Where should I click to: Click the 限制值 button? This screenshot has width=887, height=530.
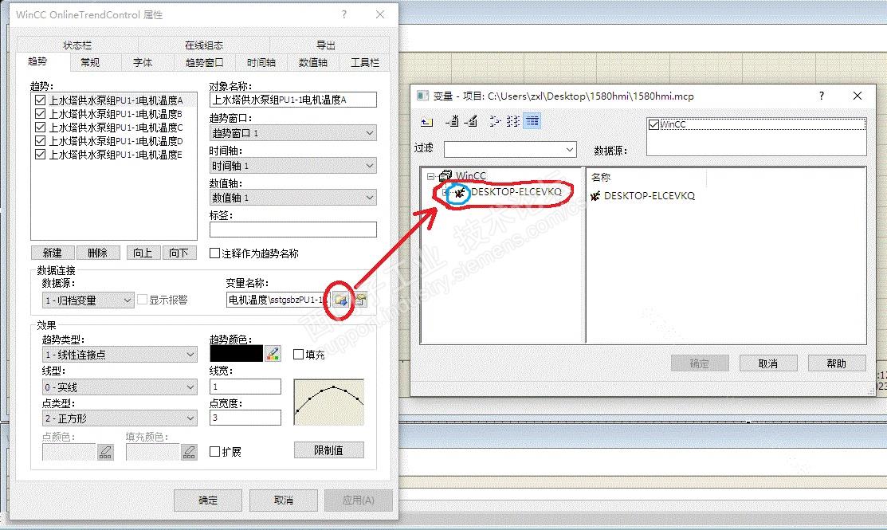pyautogui.click(x=328, y=450)
